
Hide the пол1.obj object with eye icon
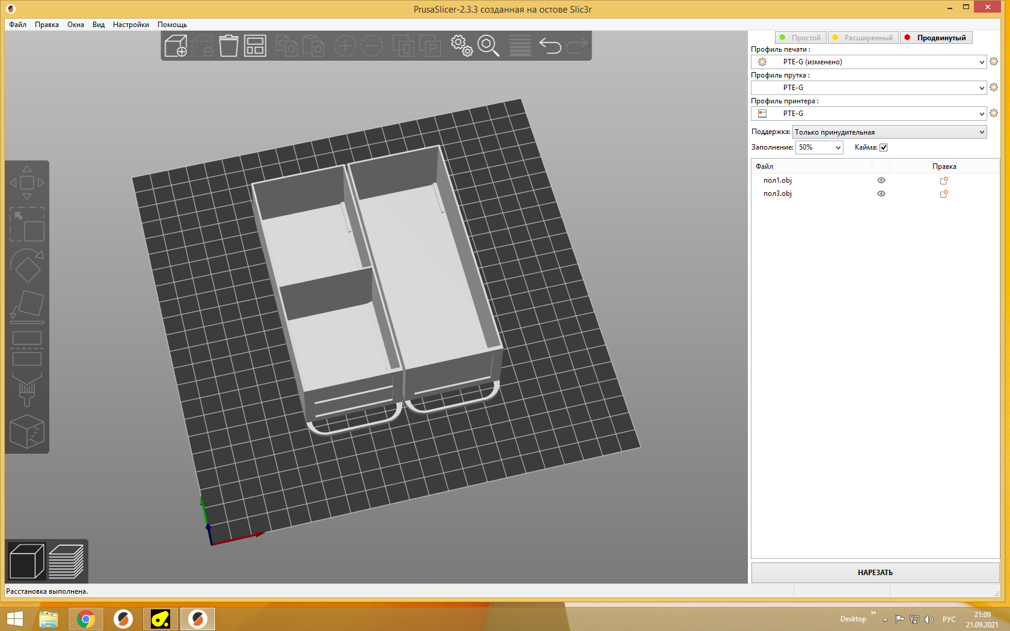click(x=881, y=180)
